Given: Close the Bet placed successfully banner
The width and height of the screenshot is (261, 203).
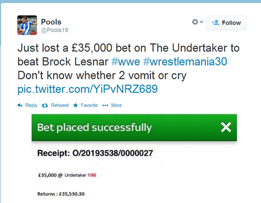Looking at the screenshot, I should point(226,127).
